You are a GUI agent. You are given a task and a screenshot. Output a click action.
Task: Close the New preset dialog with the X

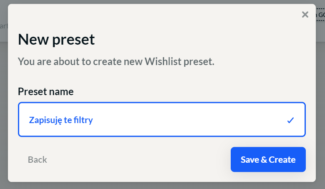[x=305, y=15]
